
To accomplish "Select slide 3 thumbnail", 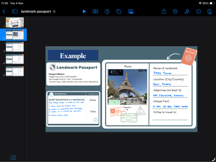I will click(15, 47).
